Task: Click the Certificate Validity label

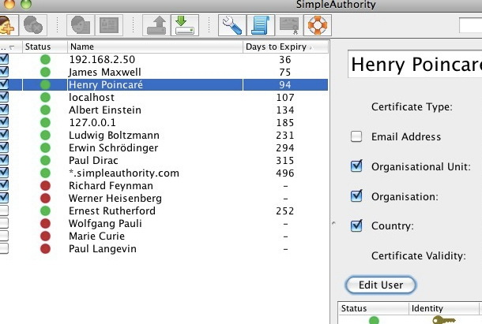Action: click(x=418, y=255)
